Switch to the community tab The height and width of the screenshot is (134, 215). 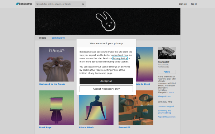58,38
